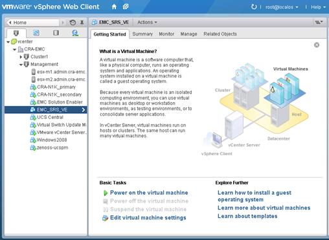Click the VM icon next to Windows2008
This screenshot has width=329, height=240.
tap(33, 140)
